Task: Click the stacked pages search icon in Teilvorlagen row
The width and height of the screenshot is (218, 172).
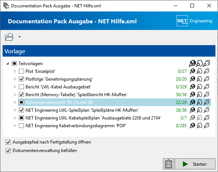Action: click(207, 64)
